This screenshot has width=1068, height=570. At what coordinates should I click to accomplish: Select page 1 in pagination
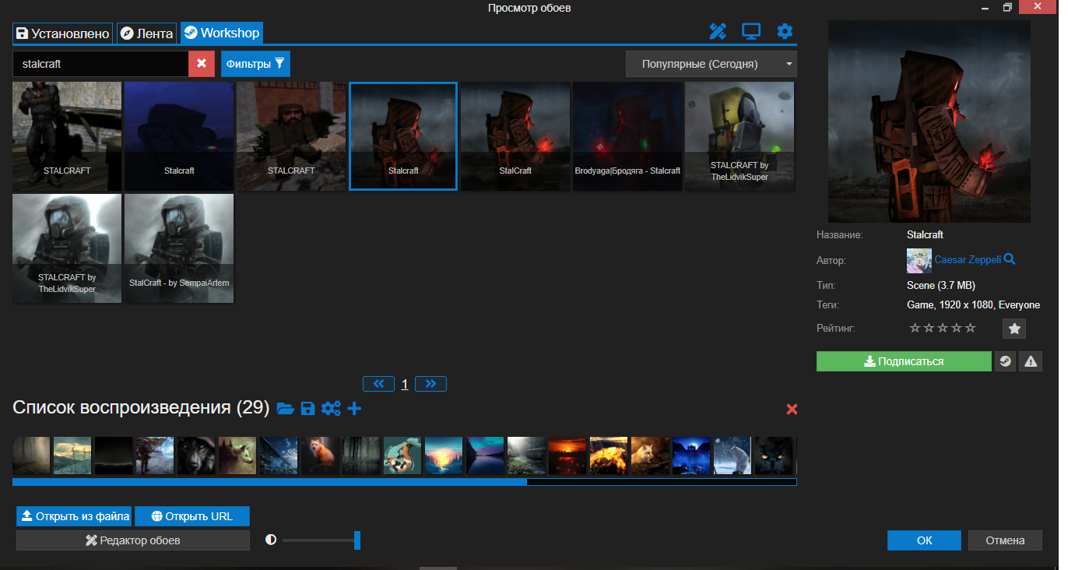[405, 384]
